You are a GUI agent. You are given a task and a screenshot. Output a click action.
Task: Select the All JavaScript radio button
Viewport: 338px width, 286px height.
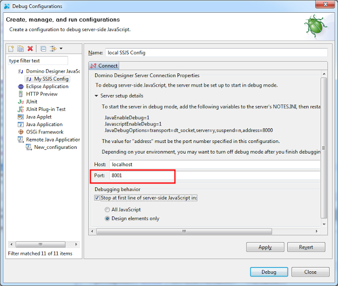(107, 209)
